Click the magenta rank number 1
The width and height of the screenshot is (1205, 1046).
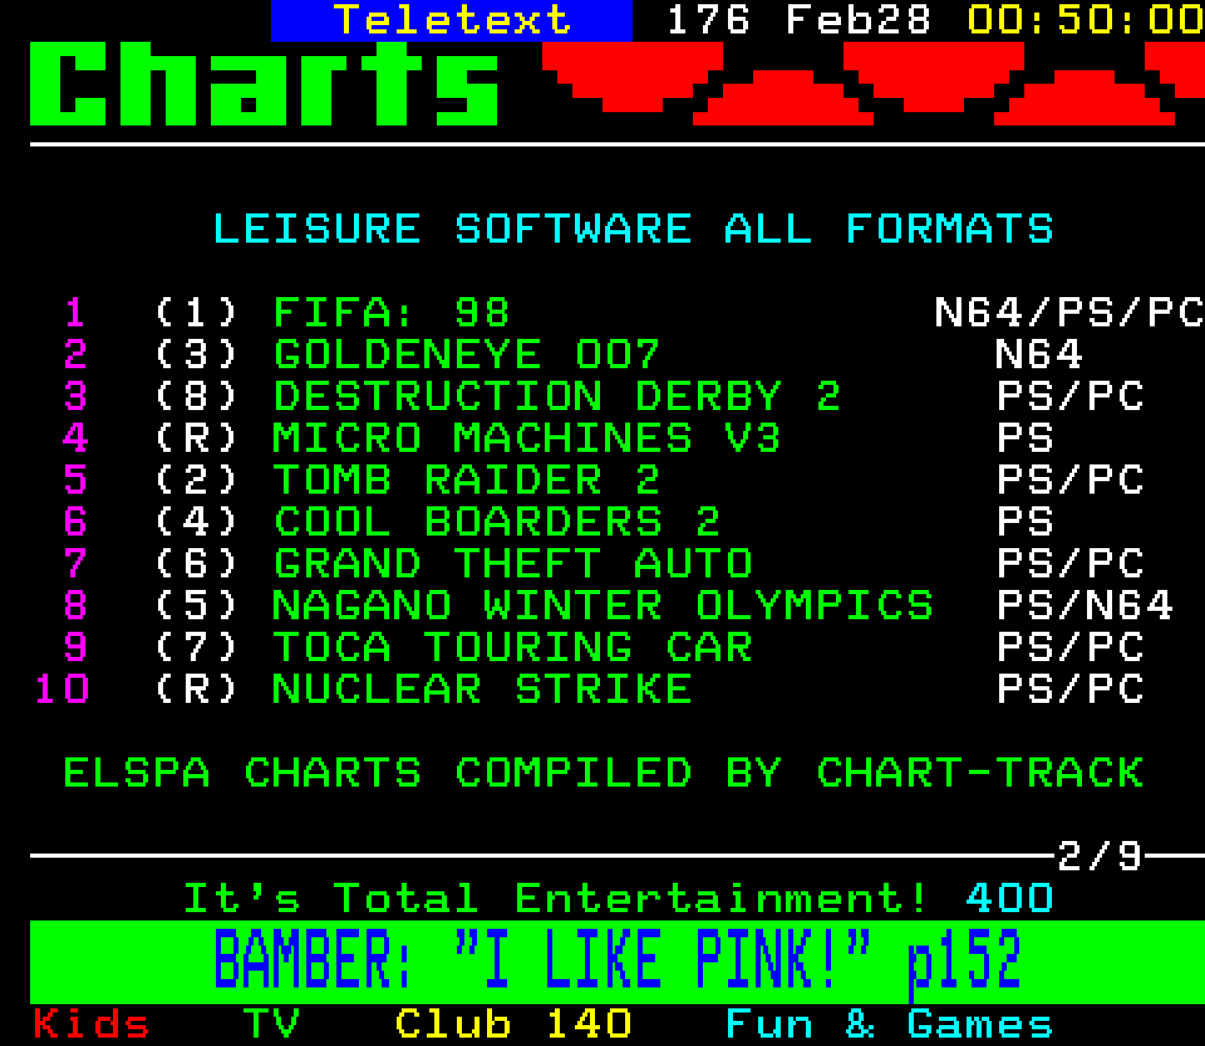coord(75,313)
